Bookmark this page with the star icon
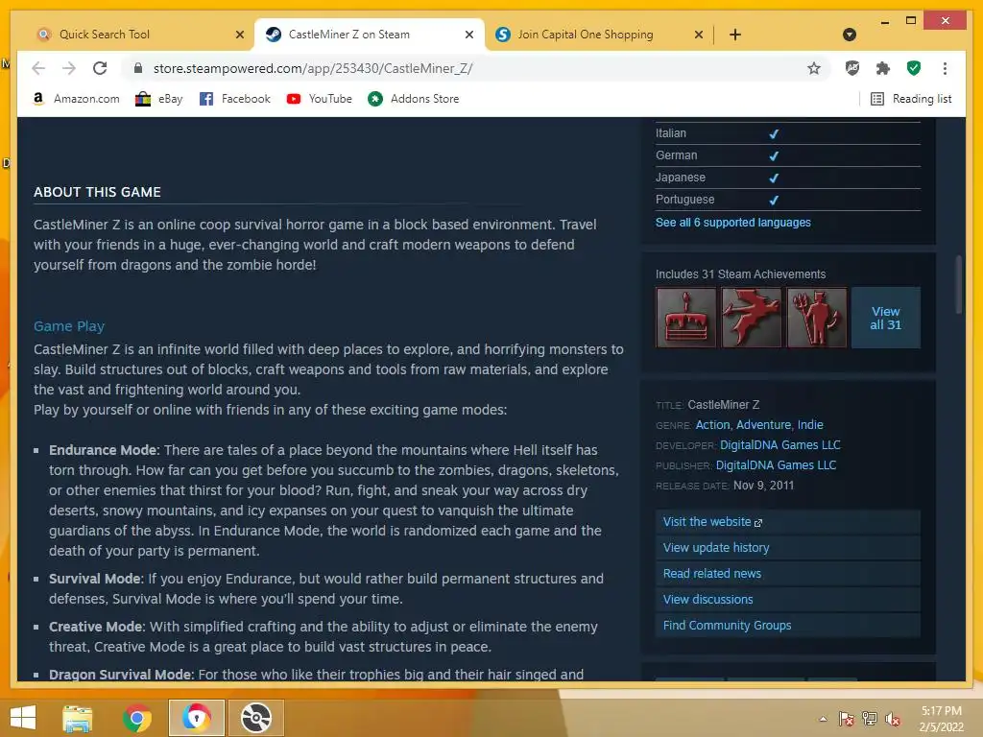 point(814,68)
